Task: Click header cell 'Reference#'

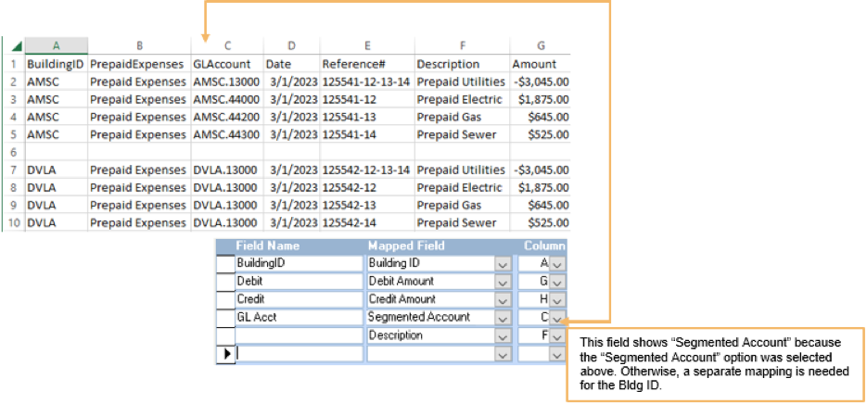Action: 367,64
